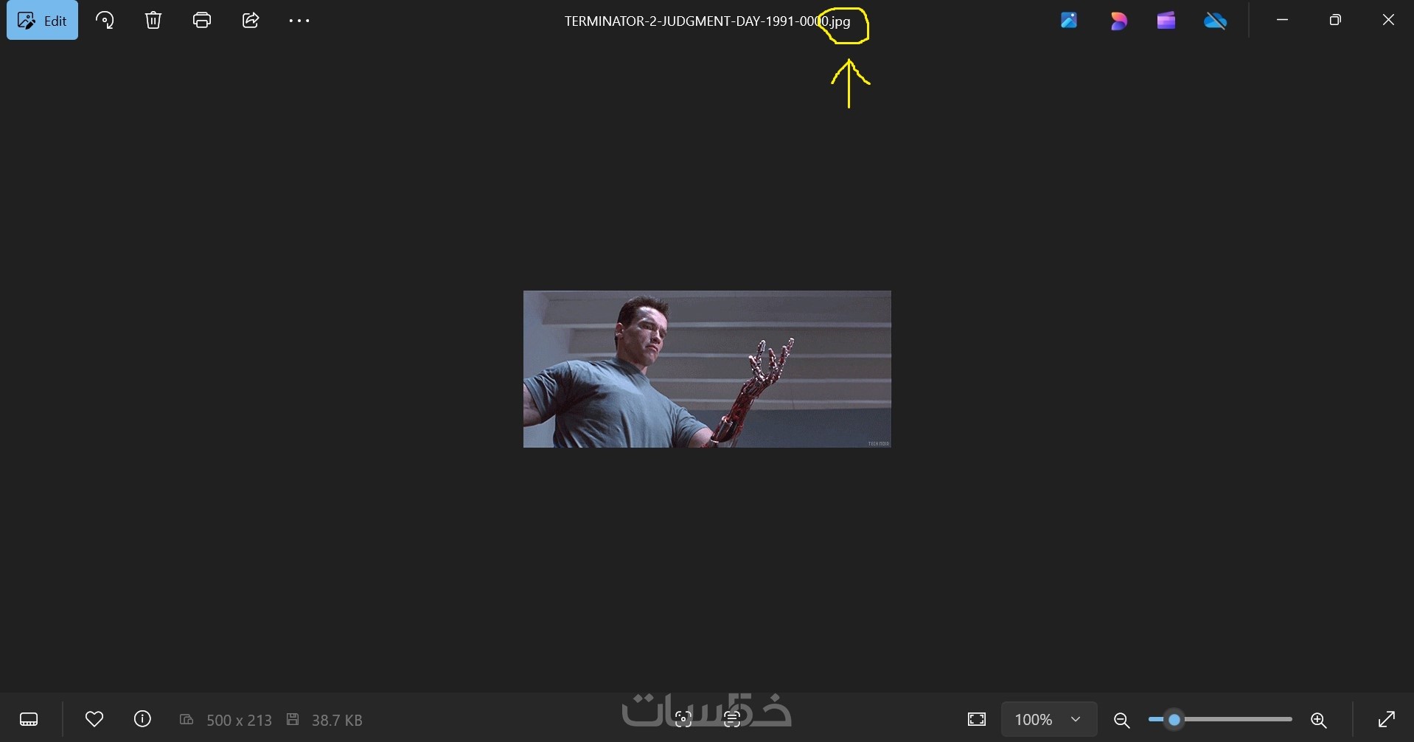Viewport: 1414px width, 742px height.
Task: Click the fit-to-window icon
Action: [x=977, y=719]
